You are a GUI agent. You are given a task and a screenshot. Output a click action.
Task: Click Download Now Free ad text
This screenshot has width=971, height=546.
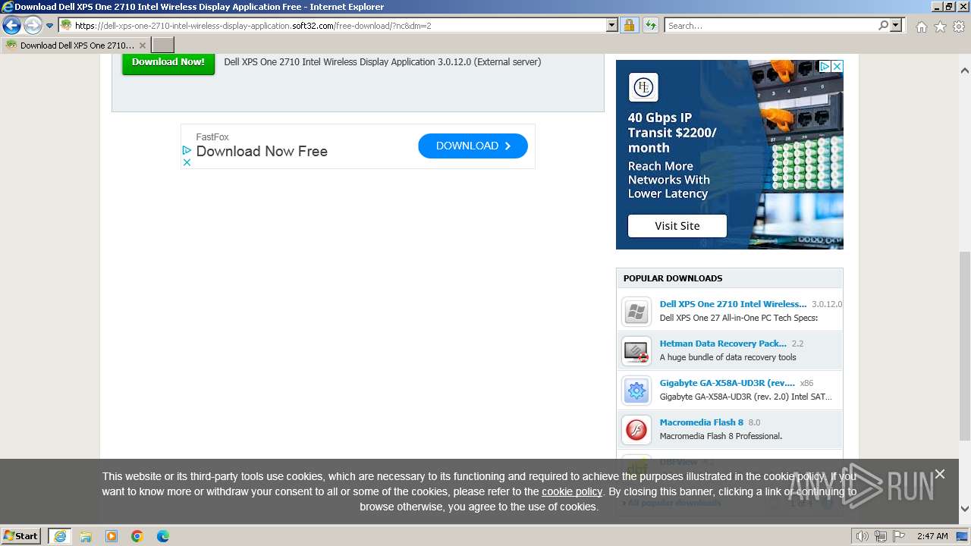pos(262,151)
